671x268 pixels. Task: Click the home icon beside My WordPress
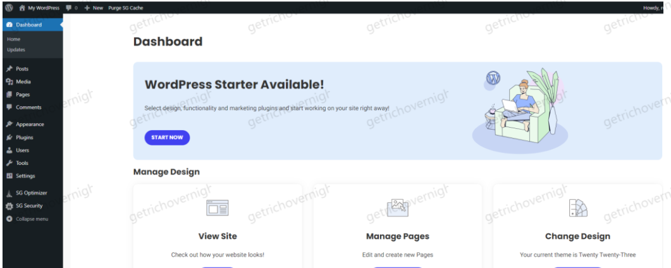coord(22,8)
